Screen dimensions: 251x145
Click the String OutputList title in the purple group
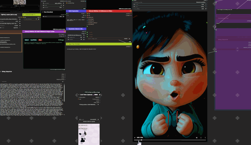(x=223, y=39)
